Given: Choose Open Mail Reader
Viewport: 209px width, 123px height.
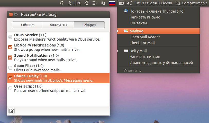Looking at the screenshot, I should coord(145,37).
